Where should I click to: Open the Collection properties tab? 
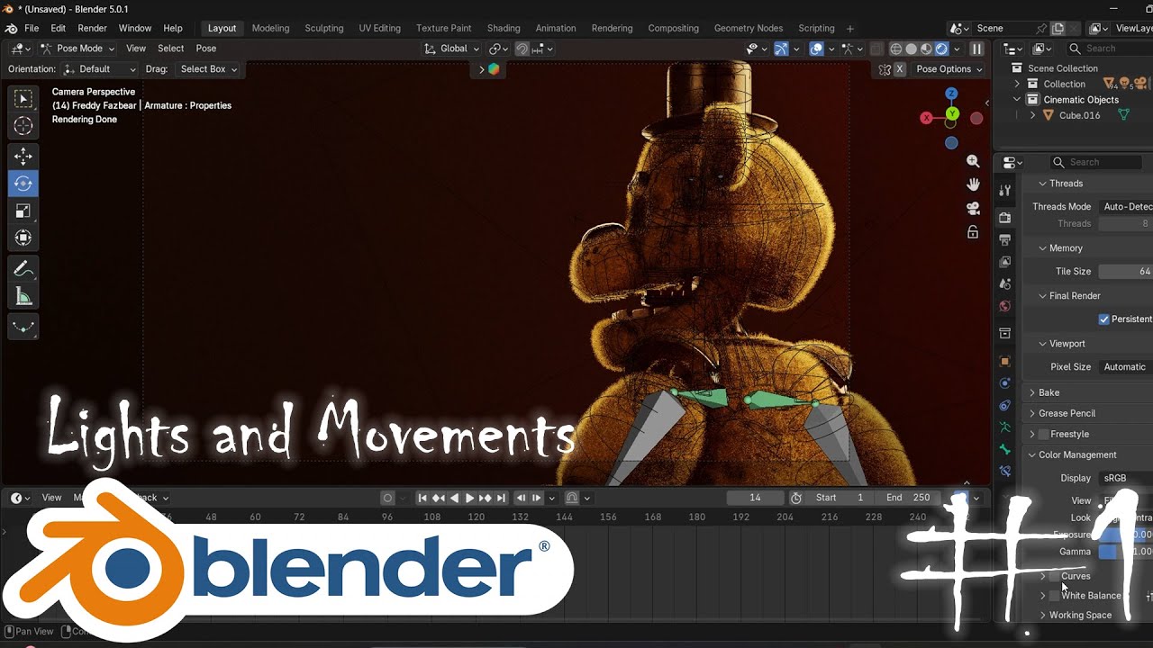1005,334
